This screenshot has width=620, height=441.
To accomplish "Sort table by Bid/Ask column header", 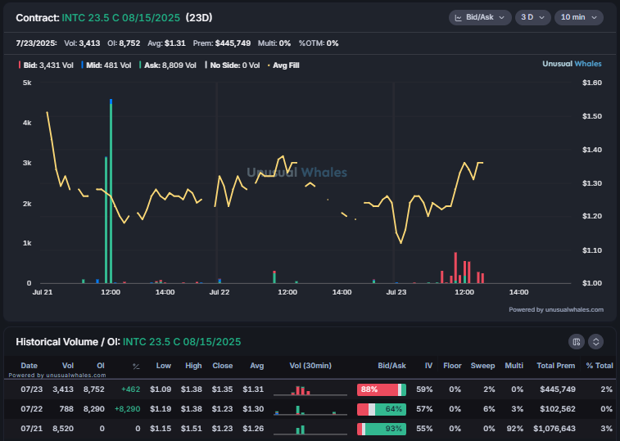I will coord(391,366).
